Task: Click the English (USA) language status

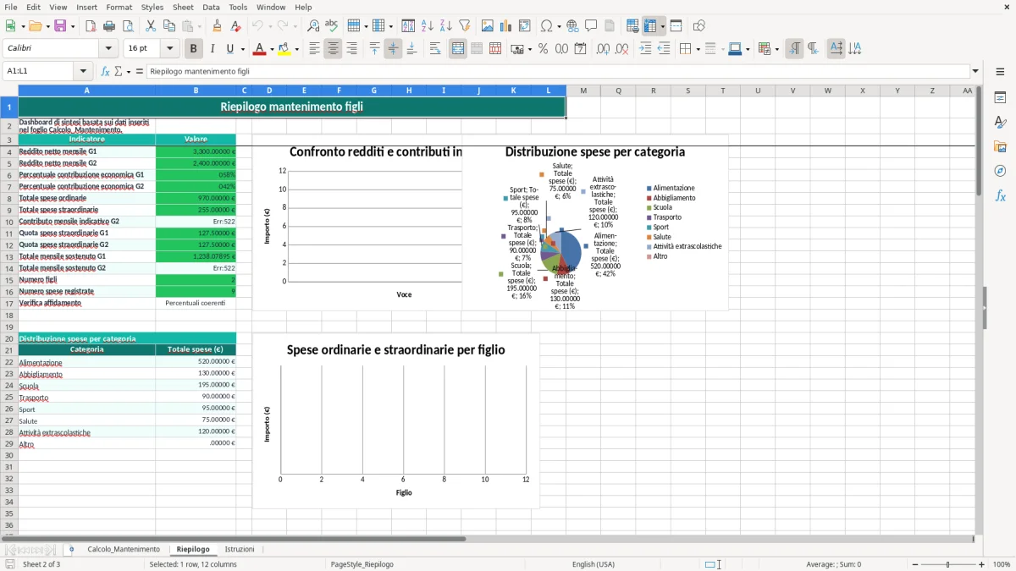Action: point(594,564)
